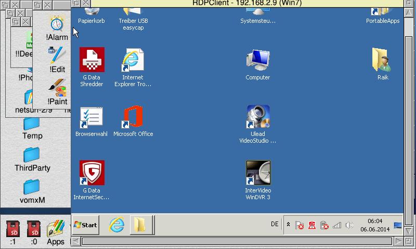Viewport: 416px width, 249px height.
Task: Click the RDPClient vertical scroll up arrow
Action: pyautogui.click(x=409, y=12)
